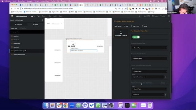Viewport: 196px width, 110px height.
Task: Open Chrome from the Dock
Action: [66, 105]
